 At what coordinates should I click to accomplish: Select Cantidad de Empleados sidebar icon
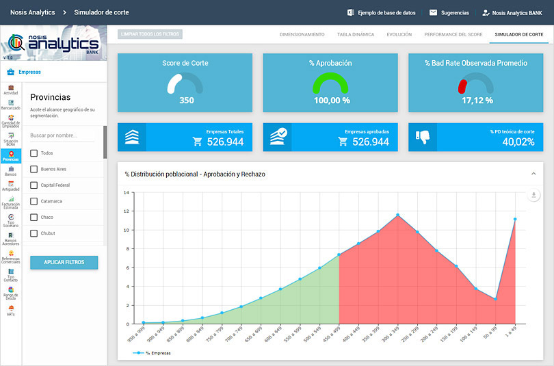[x=11, y=118]
